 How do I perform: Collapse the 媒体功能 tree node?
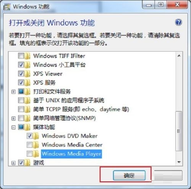pos(13,127)
